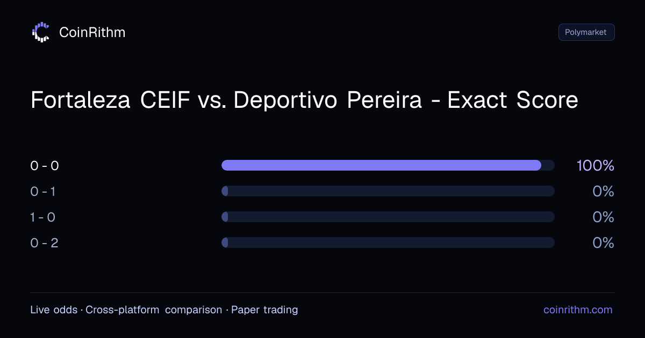This screenshot has width=645, height=338.
Task: Click the Live odds footer text
Action: coord(54,310)
